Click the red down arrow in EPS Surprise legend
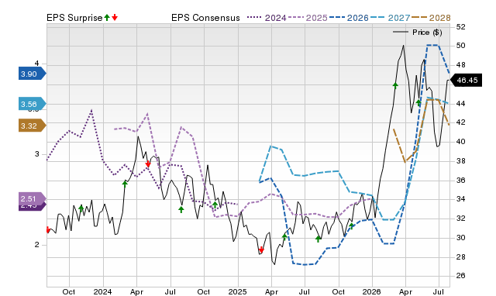 [x=115, y=17]
